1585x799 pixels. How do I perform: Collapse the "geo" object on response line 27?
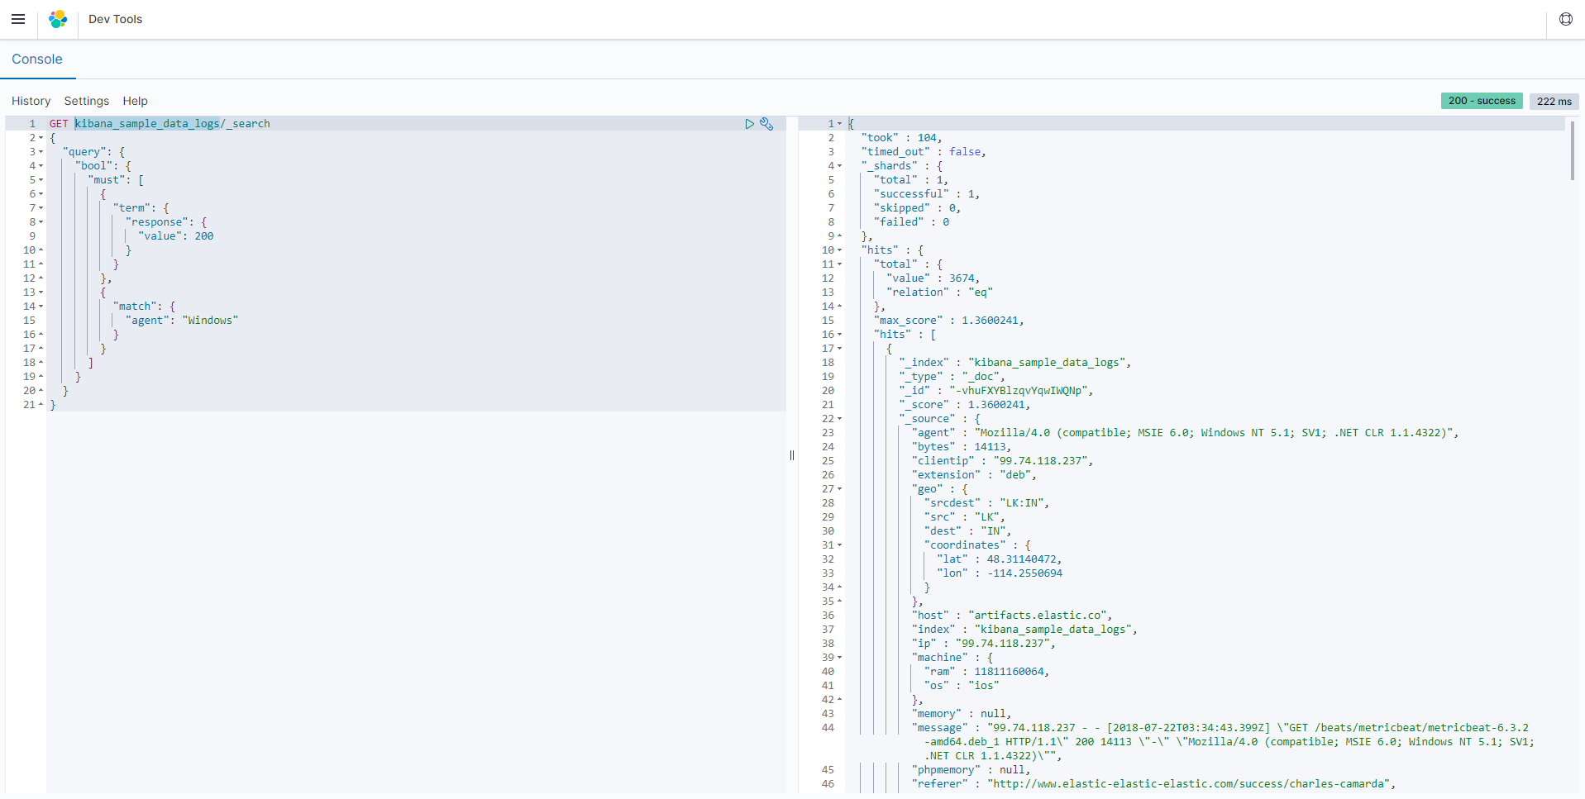point(840,489)
